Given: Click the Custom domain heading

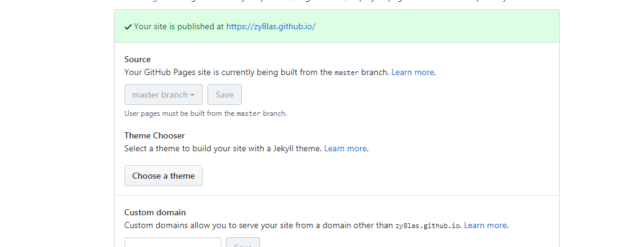Looking at the screenshot, I should click(x=155, y=212).
